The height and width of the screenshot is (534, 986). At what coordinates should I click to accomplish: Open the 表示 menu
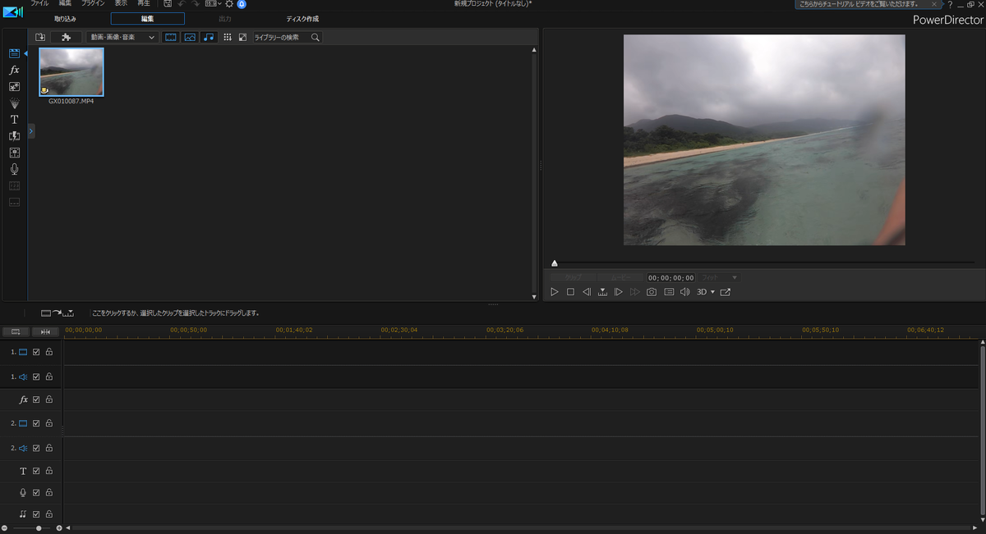[121, 4]
